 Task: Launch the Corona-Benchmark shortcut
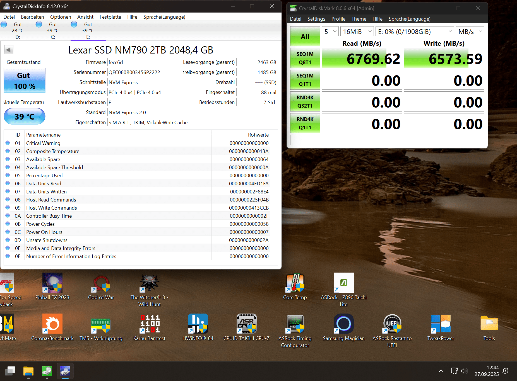tap(52, 327)
